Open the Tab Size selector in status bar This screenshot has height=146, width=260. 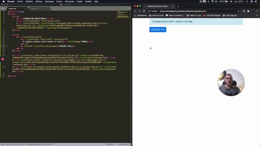coord(110,144)
